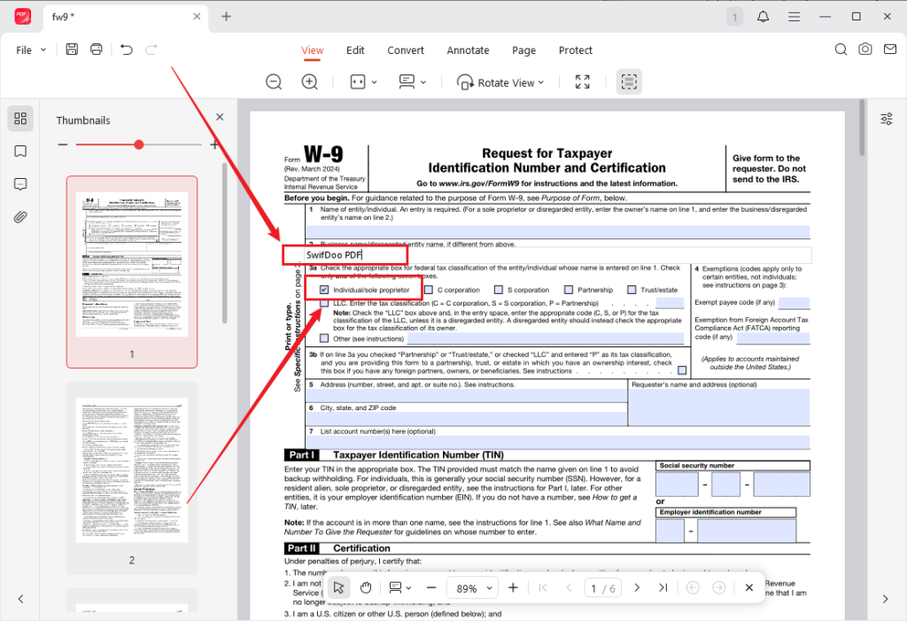Close the Thumbnails panel
The width and height of the screenshot is (907, 621).
point(220,117)
